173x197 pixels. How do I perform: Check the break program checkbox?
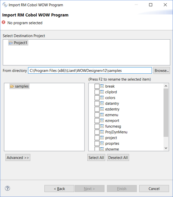[97, 86]
